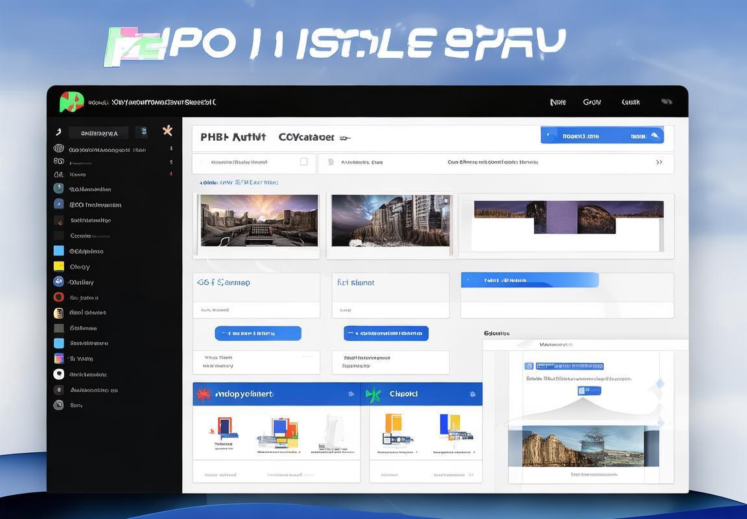Open the dark blue circle icon below the gray-blue circle
Screen dimensions: 747x519
point(58,204)
